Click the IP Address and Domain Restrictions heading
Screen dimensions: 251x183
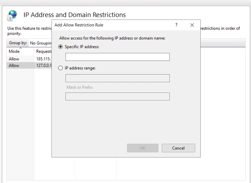coord(75,15)
